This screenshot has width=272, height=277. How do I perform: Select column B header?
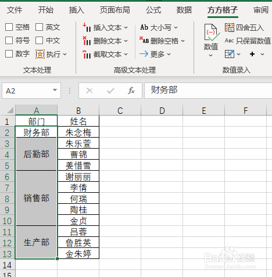[x=78, y=110]
